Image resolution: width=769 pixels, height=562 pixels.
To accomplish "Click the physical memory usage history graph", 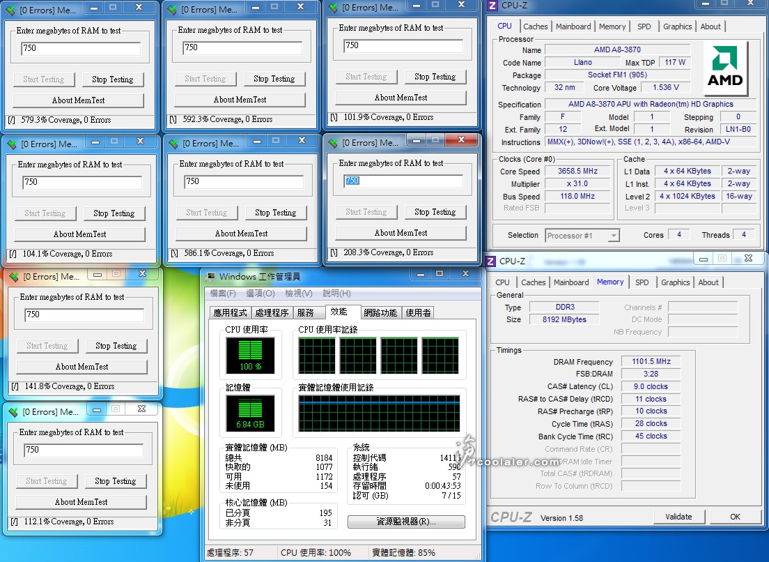I will 379,413.
